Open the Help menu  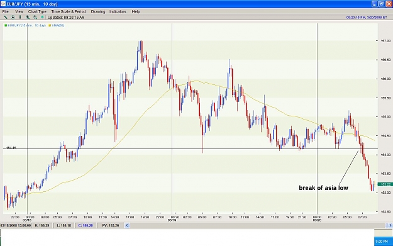pos(136,11)
